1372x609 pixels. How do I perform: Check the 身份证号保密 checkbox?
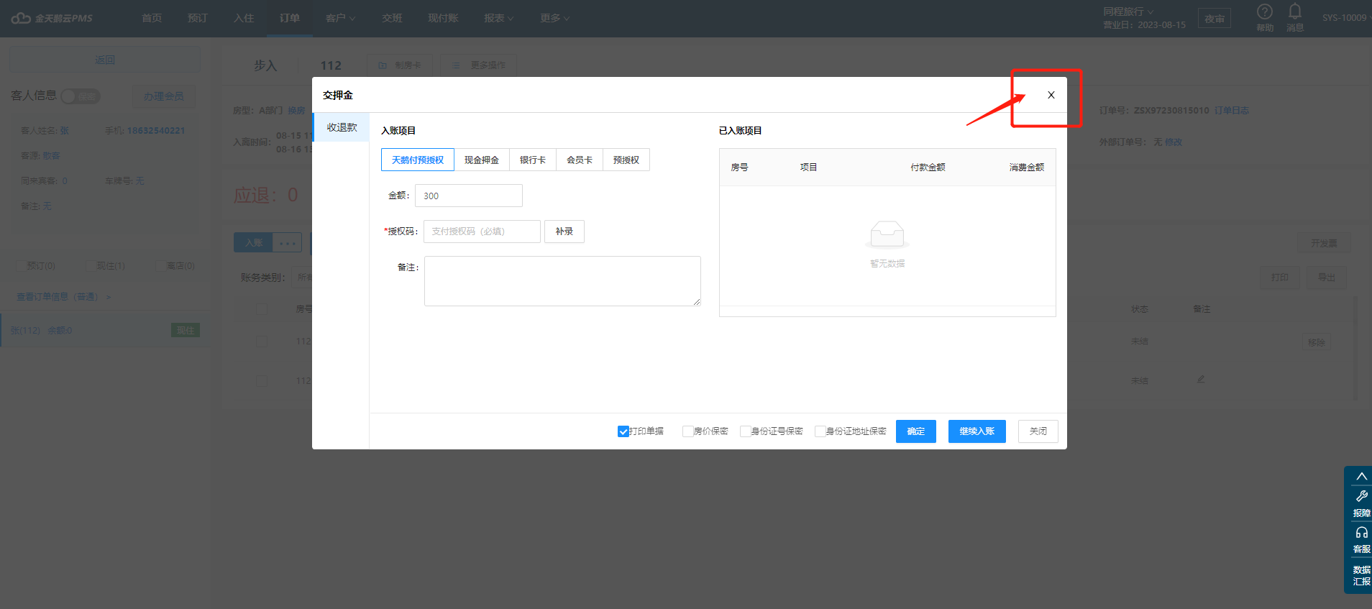click(746, 431)
